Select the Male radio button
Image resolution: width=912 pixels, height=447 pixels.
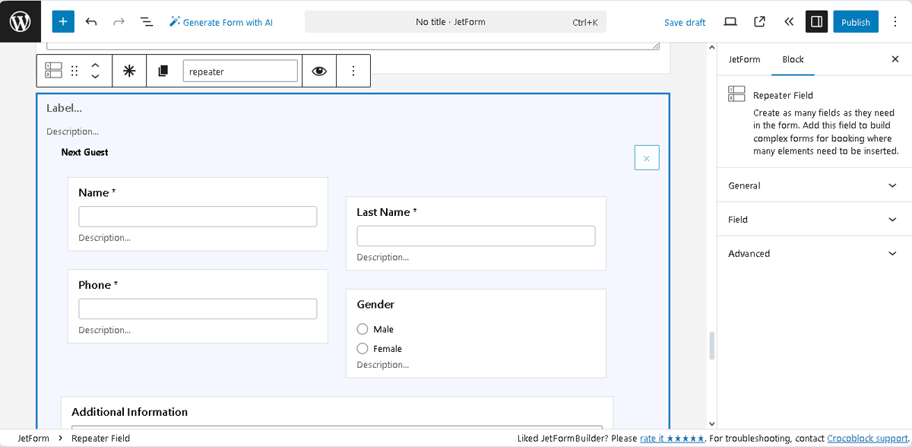click(x=363, y=329)
